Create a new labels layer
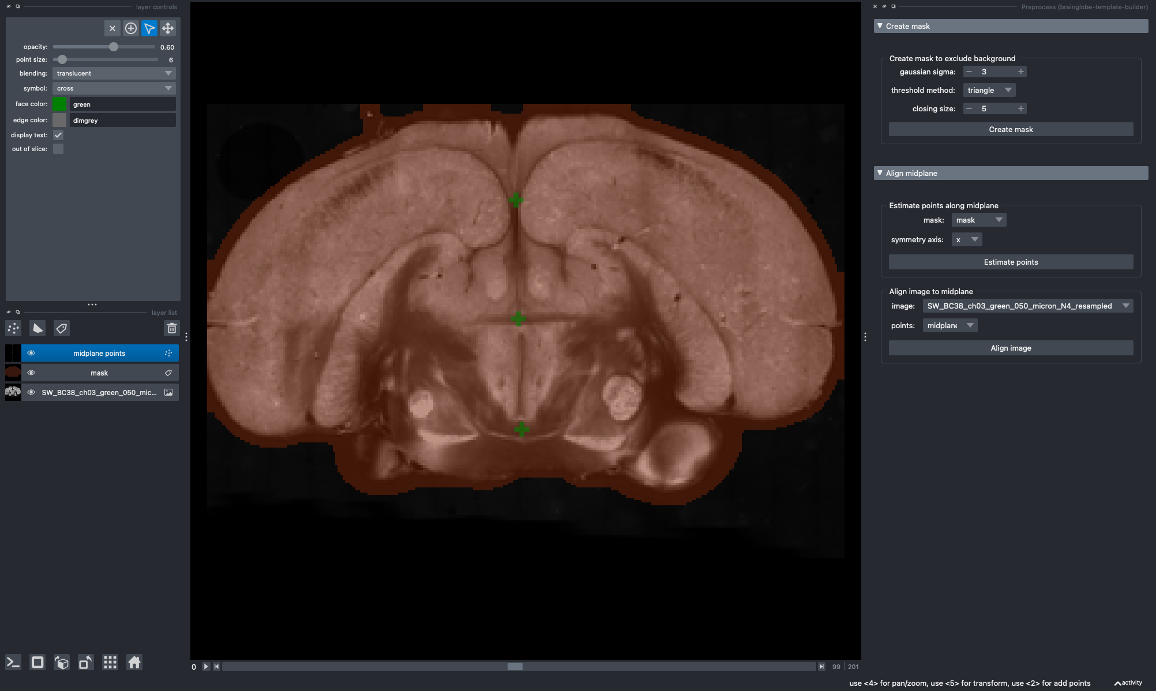 click(x=61, y=329)
